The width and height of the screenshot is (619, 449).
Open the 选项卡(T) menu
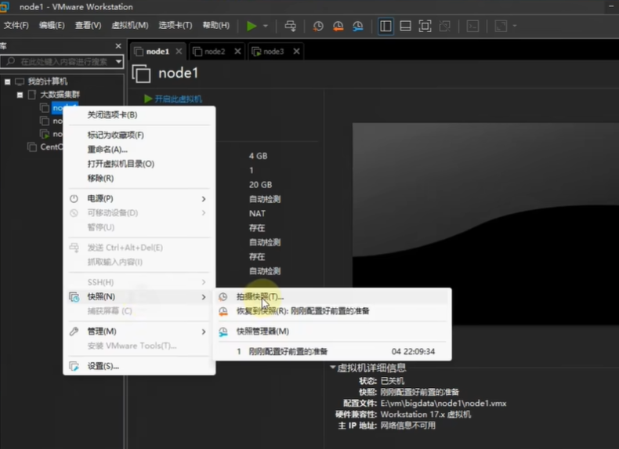click(176, 26)
